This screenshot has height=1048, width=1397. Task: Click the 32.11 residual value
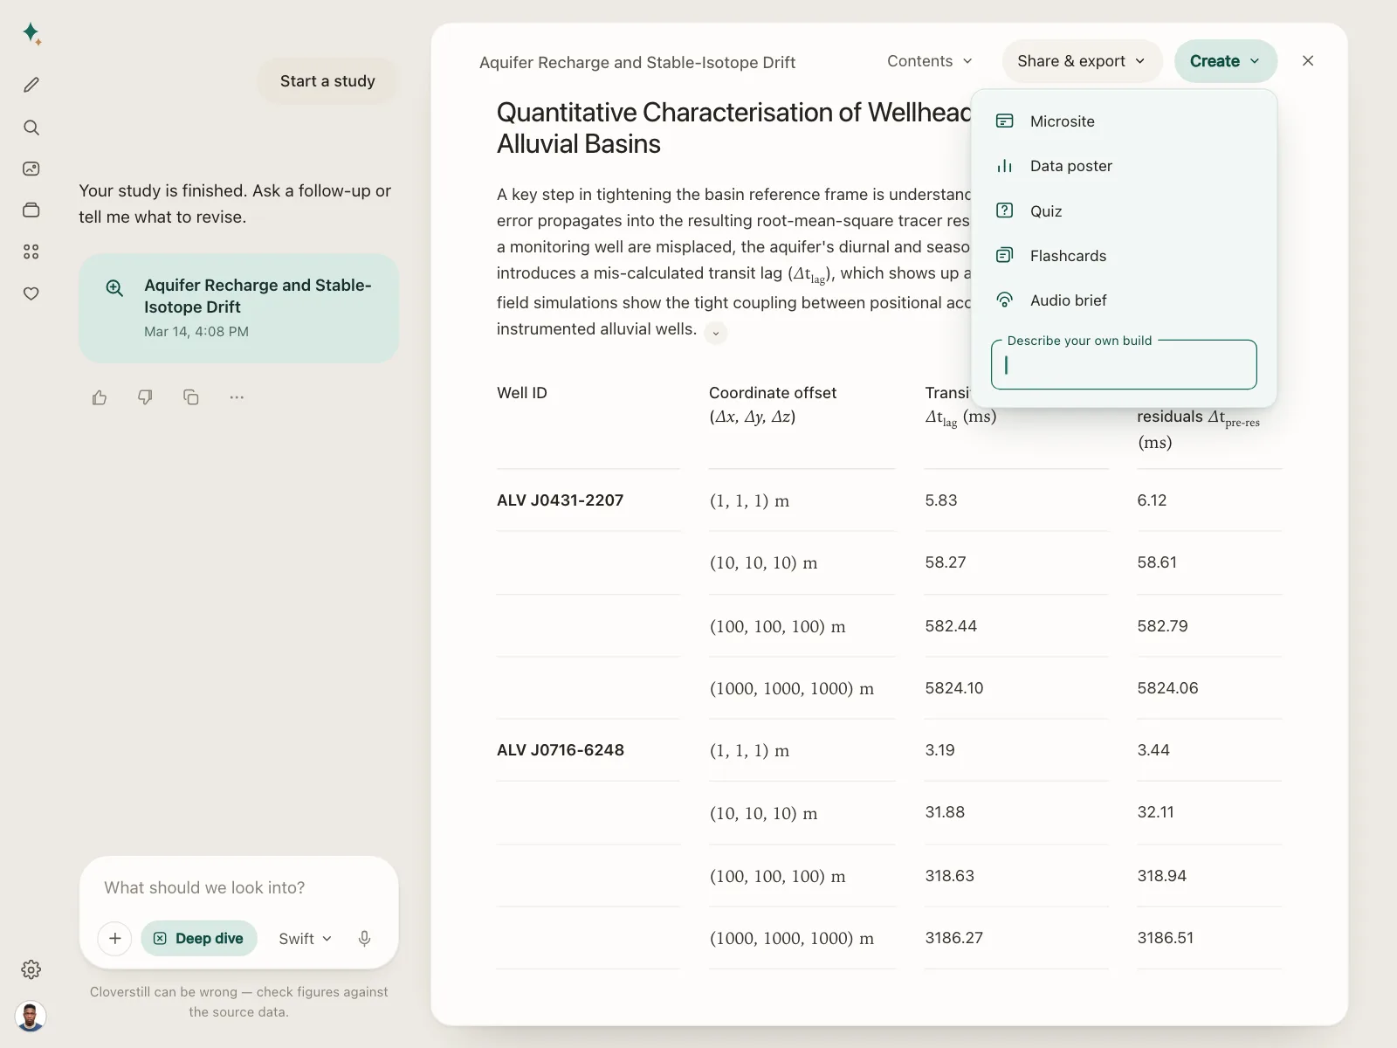pyautogui.click(x=1156, y=812)
